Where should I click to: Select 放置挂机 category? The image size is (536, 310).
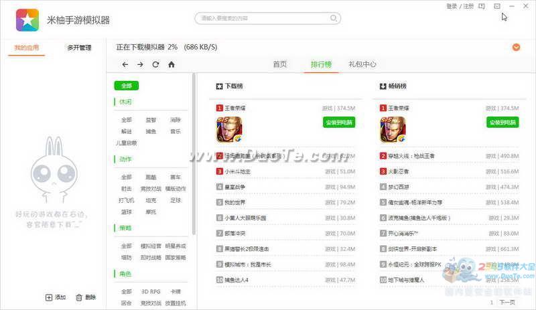(176, 303)
